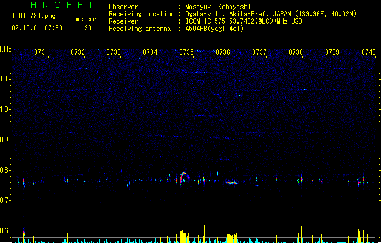Click the Receiver label
Viewport: 382px width, 243px height.
[123, 21]
